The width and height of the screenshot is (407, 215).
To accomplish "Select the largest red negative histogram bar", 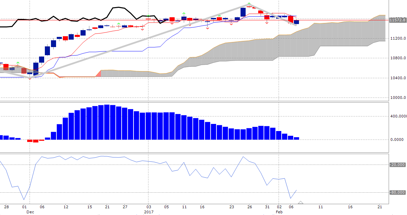I will (36, 141).
